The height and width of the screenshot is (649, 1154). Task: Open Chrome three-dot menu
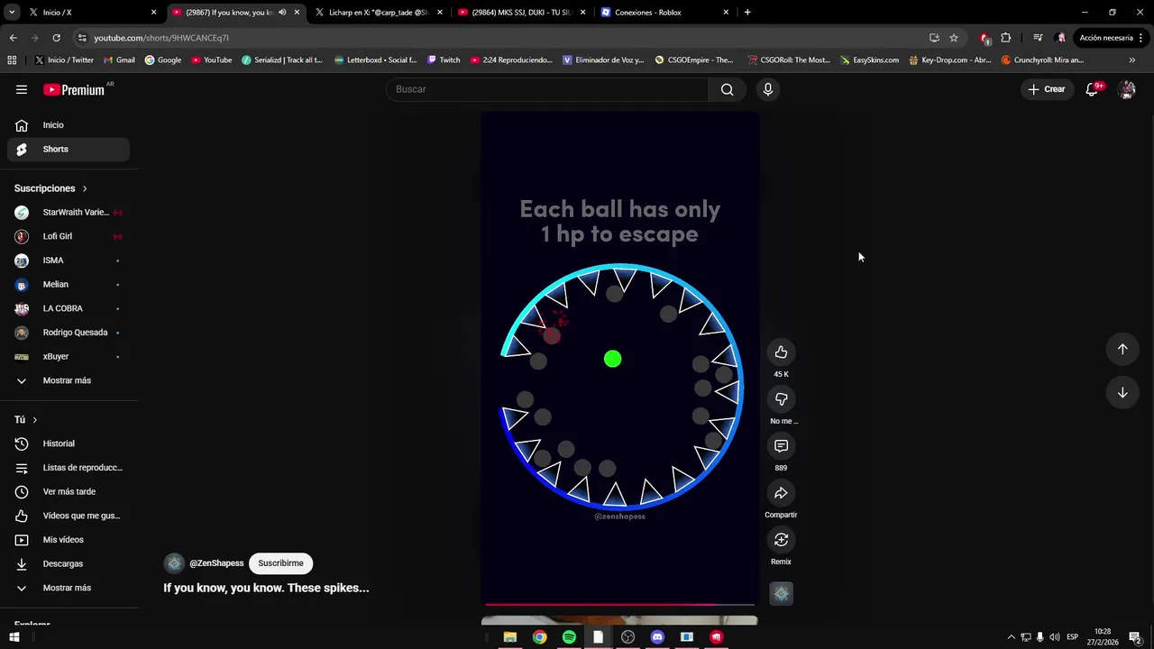pyautogui.click(x=1141, y=38)
